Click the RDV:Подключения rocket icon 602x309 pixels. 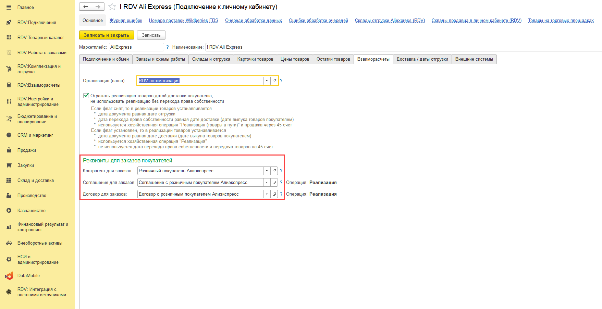9,22
